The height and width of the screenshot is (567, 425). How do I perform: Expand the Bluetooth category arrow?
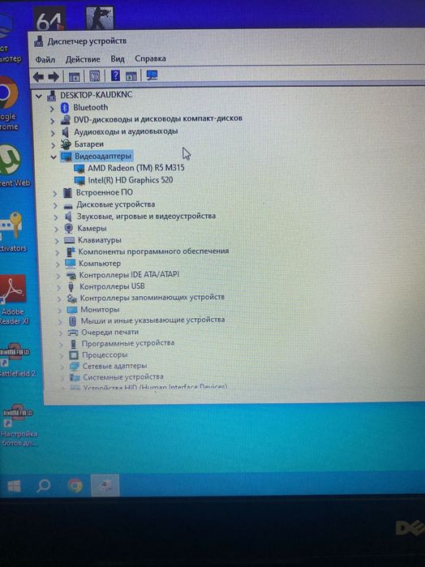tap(51, 109)
